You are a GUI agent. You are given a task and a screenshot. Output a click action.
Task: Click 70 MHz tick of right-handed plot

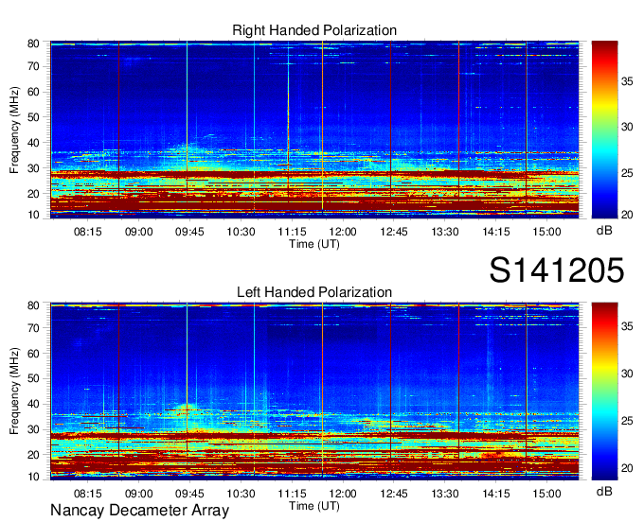point(33,66)
